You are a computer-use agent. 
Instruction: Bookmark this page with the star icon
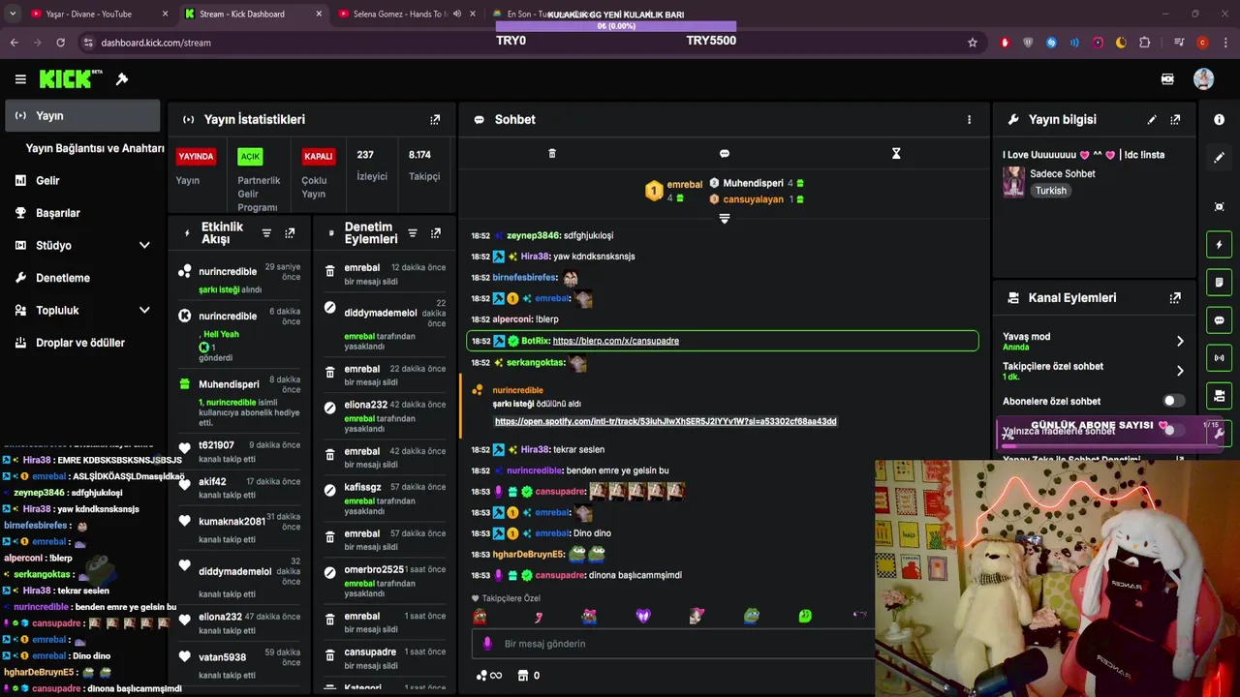973,43
